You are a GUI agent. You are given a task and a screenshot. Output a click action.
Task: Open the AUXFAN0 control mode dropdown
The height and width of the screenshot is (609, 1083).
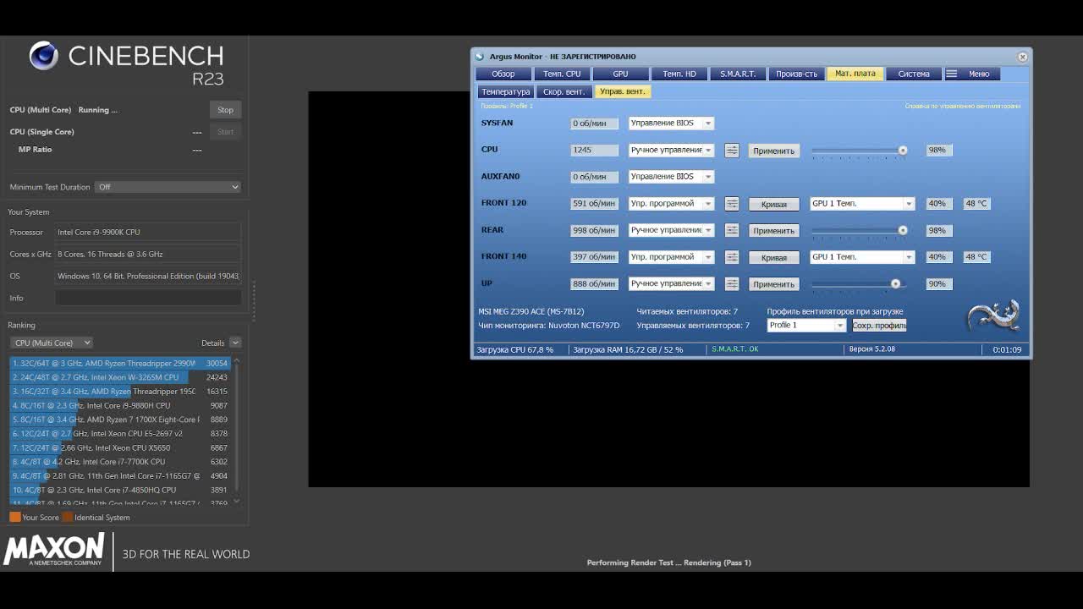click(671, 177)
